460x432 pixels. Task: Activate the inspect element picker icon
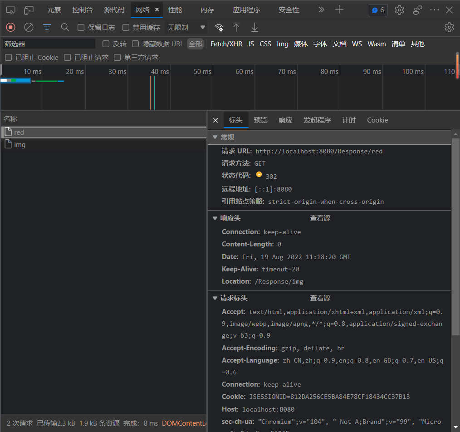pos(10,10)
